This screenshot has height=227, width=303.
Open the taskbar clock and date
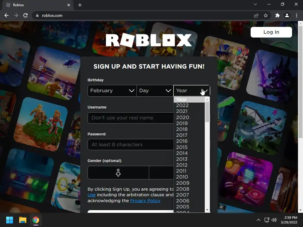pyautogui.click(x=289, y=220)
